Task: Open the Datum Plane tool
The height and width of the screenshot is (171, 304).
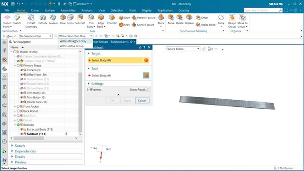Action: pos(7,21)
